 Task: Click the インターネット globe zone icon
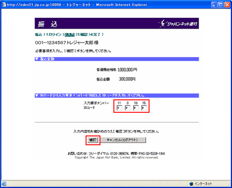[x=191, y=184]
